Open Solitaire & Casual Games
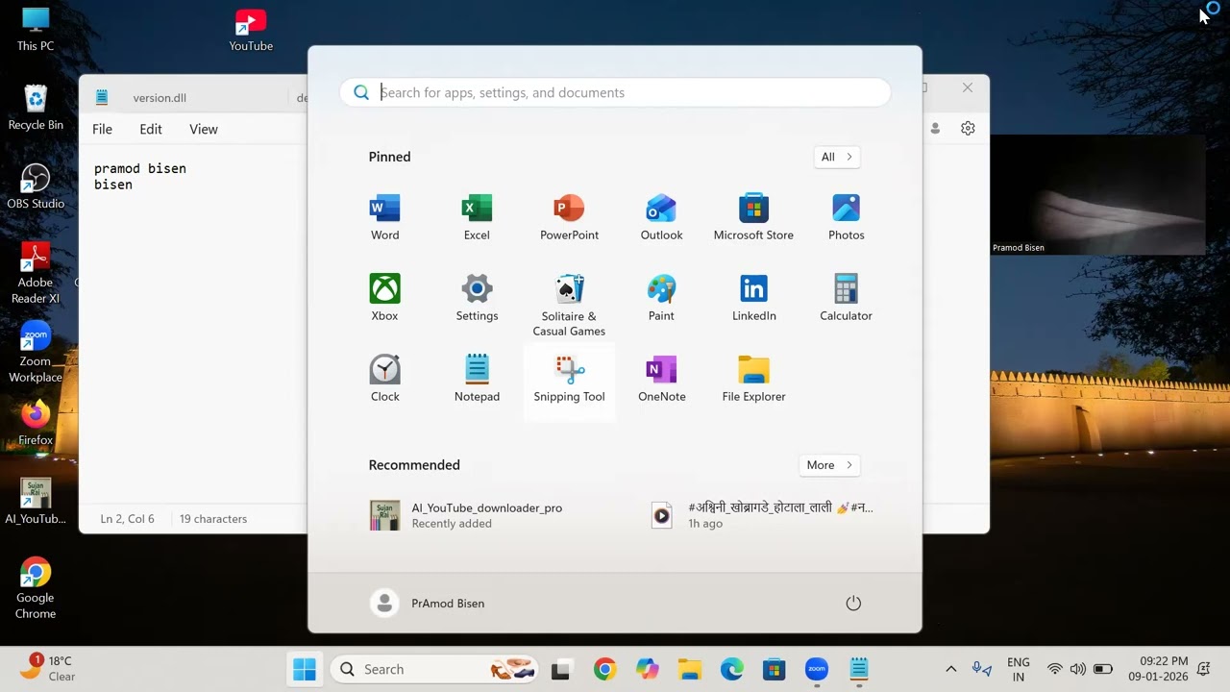The width and height of the screenshot is (1230, 692). pyautogui.click(x=569, y=306)
